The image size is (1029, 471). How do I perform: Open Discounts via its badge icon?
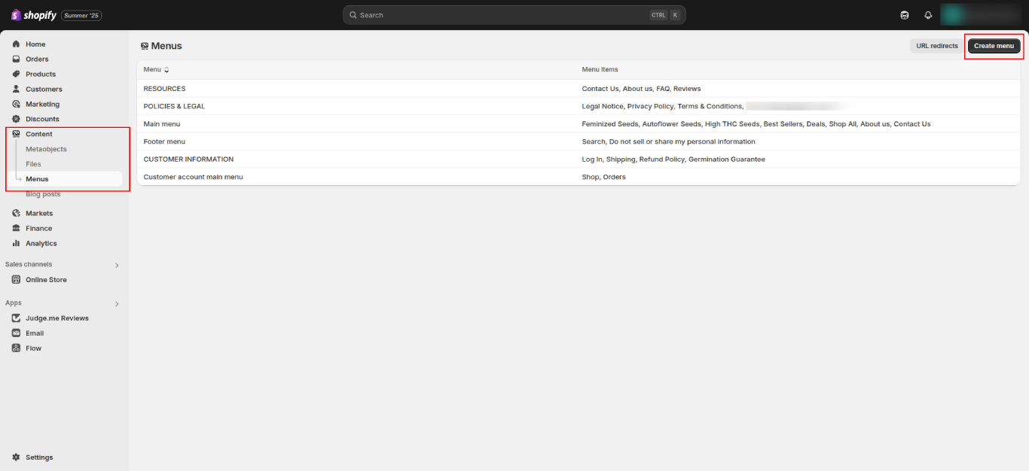tap(16, 119)
